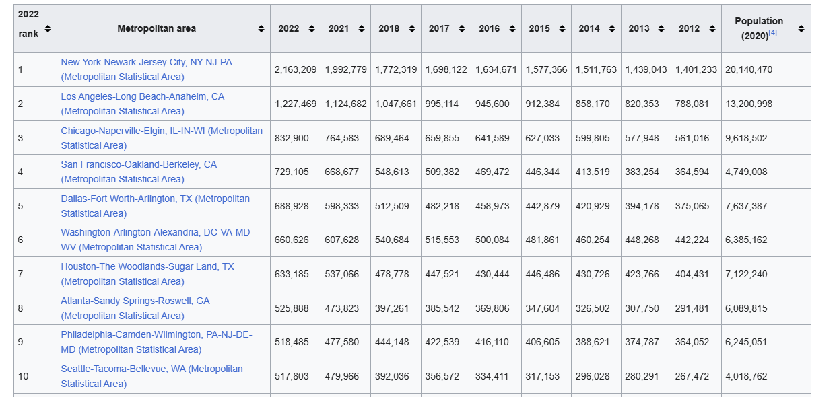This screenshot has height=397, width=837.
Task: Open New York-Newark-Jersey City metro link
Action: click(147, 69)
